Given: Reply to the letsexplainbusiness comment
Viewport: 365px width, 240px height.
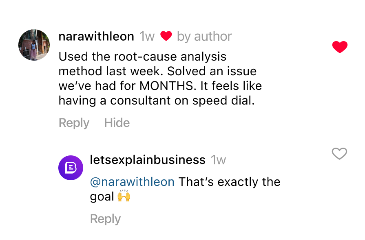Looking at the screenshot, I should click(105, 219).
